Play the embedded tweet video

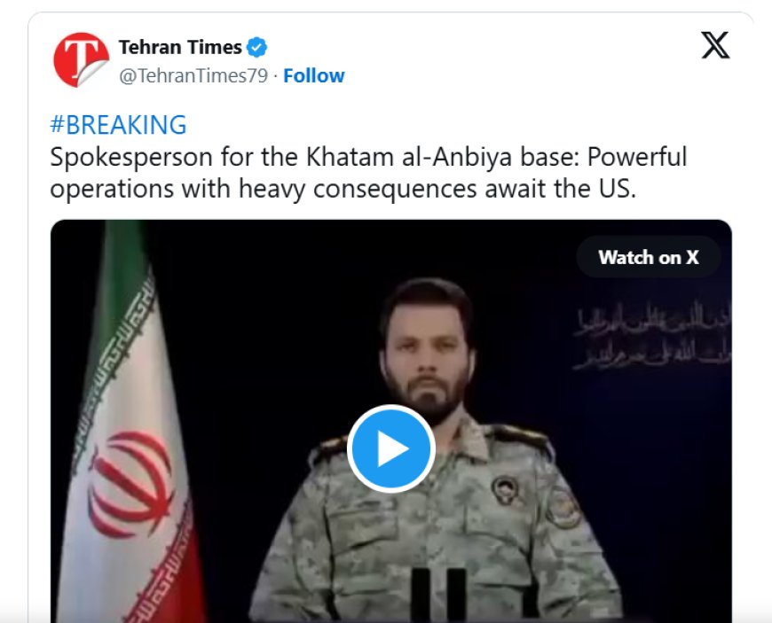(x=391, y=448)
